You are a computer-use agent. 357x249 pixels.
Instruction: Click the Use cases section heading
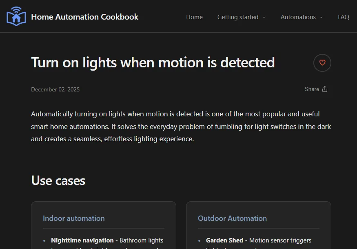[x=58, y=180]
